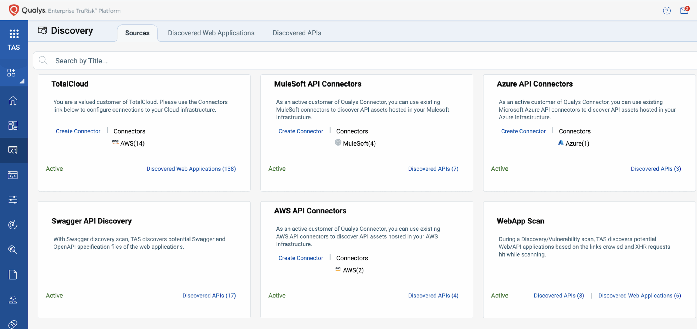Click the Qualys shield logo
The height and width of the screenshot is (329, 697).
pyautogui.click(x=14, y=10)
